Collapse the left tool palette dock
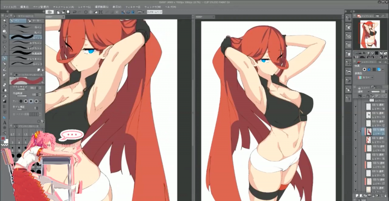 click(x=8, y=12)
